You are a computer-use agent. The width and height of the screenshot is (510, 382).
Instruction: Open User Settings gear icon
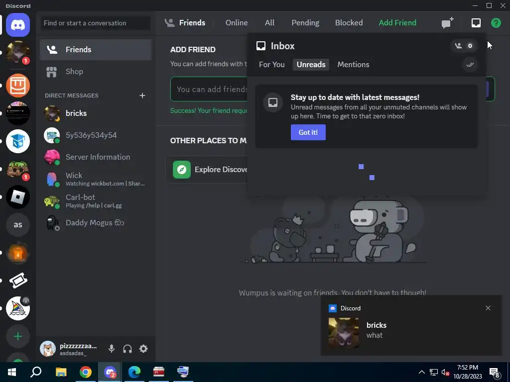143,349
